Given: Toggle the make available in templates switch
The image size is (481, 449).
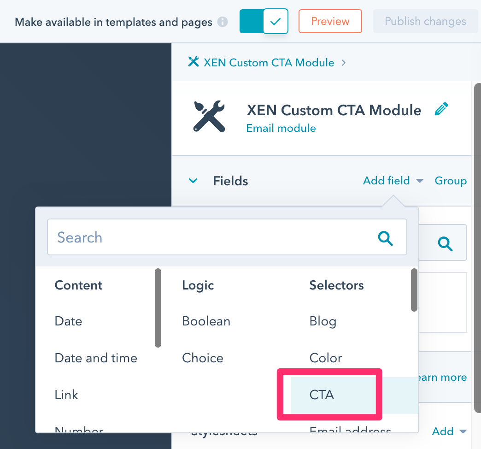Looking at the screenshot, I should (264, 21).
